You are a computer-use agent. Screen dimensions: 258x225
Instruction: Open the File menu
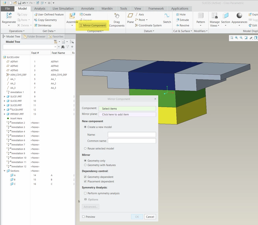coord(7,9)
